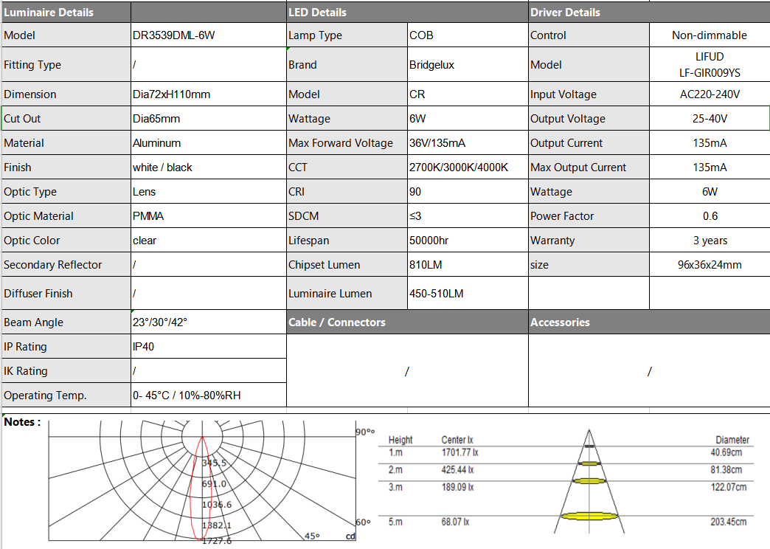Click the 203.45cm diameter value

tap(729, 522)
